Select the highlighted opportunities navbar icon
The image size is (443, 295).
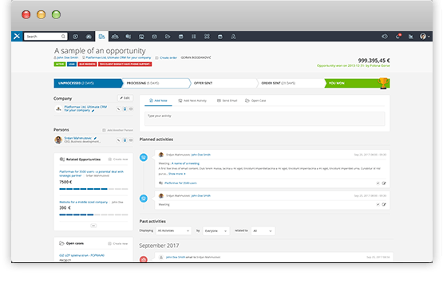click(x=101, y=37)
